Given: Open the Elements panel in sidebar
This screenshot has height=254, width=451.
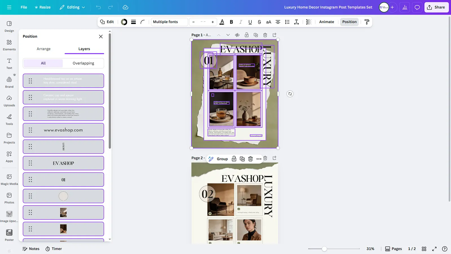Looking at the screenshot, I should click(9, 45).
